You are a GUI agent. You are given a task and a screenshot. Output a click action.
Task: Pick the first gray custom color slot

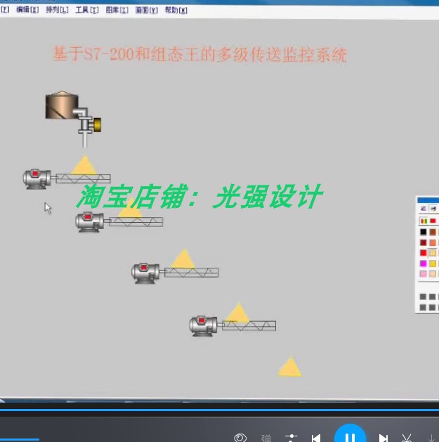[423, 297]
